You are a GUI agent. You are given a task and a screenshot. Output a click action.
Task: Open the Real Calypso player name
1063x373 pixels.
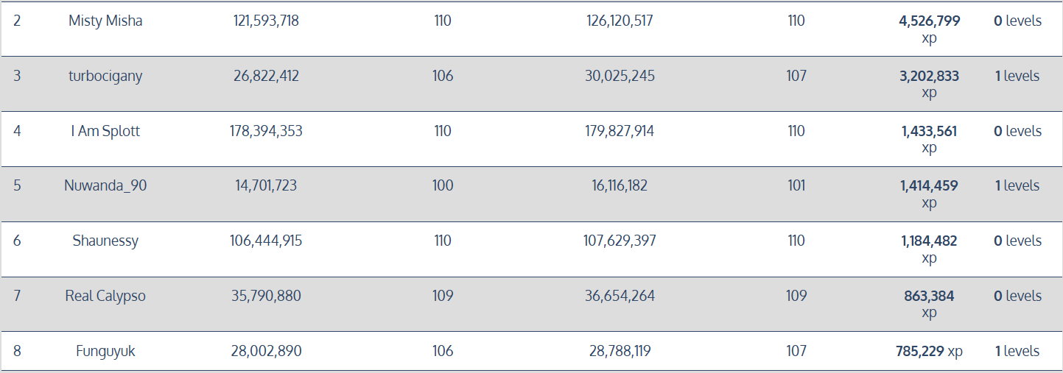[x=105, y=296]
